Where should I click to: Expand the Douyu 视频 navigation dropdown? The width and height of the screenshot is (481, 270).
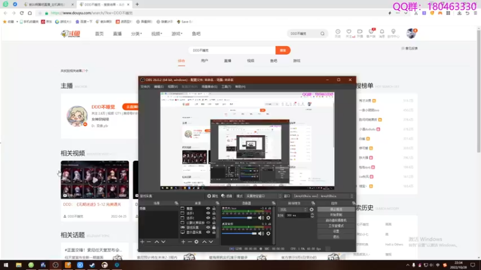point(156,34)
